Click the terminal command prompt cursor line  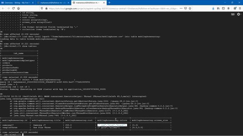[12, 134]
